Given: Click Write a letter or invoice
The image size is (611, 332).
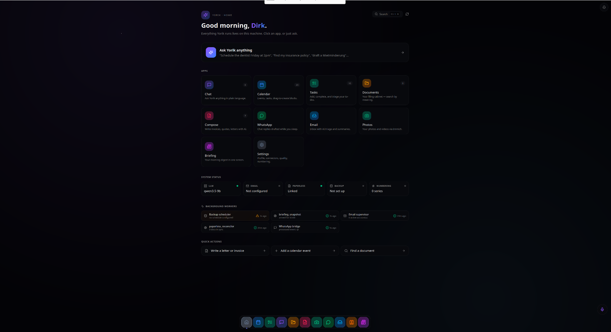Looking at the screenshot, I should (x=235, y=251).
